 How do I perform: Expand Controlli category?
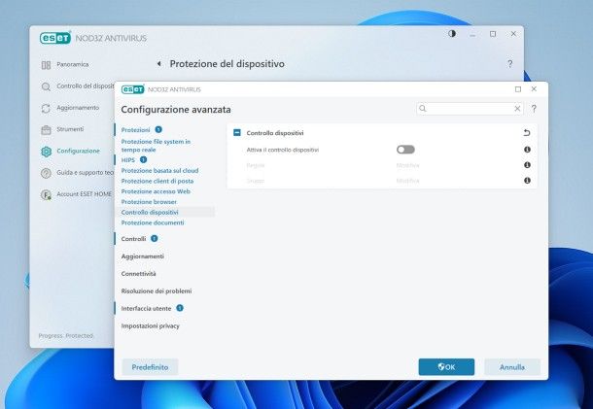(133, 239)
